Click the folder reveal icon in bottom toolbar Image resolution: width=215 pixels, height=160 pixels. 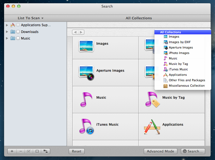[45, 151]
